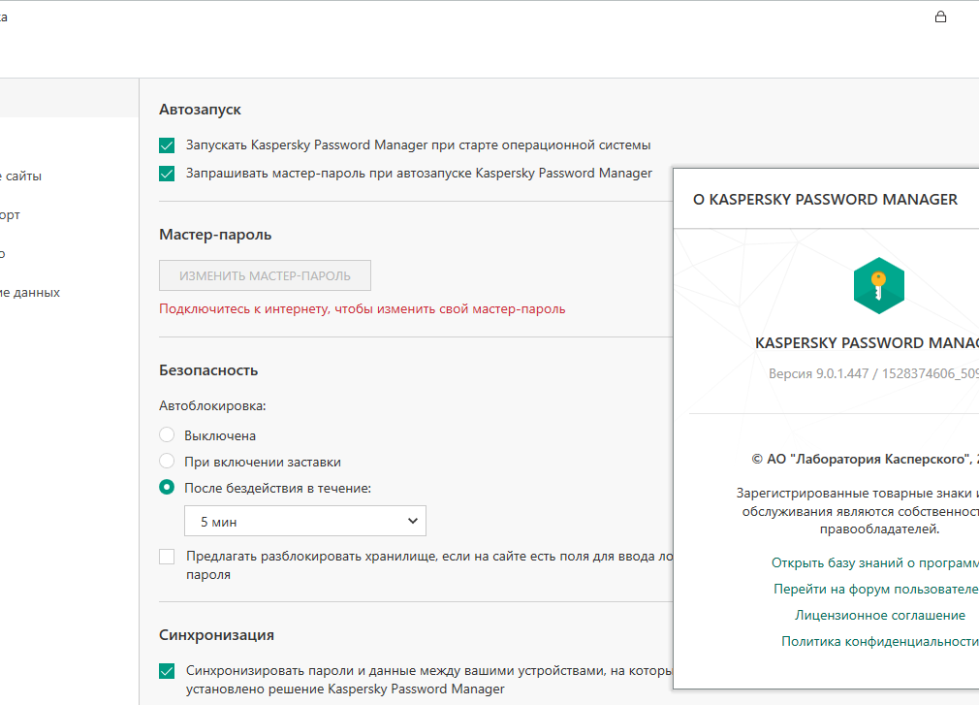Screen dimensions: 979x705
Task: Open the 'Лицензионное соглашение' link
Action: pos(880,615)
